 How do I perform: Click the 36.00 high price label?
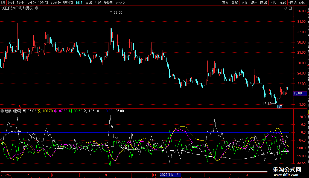pyautogui.click(x=118, y=13)
